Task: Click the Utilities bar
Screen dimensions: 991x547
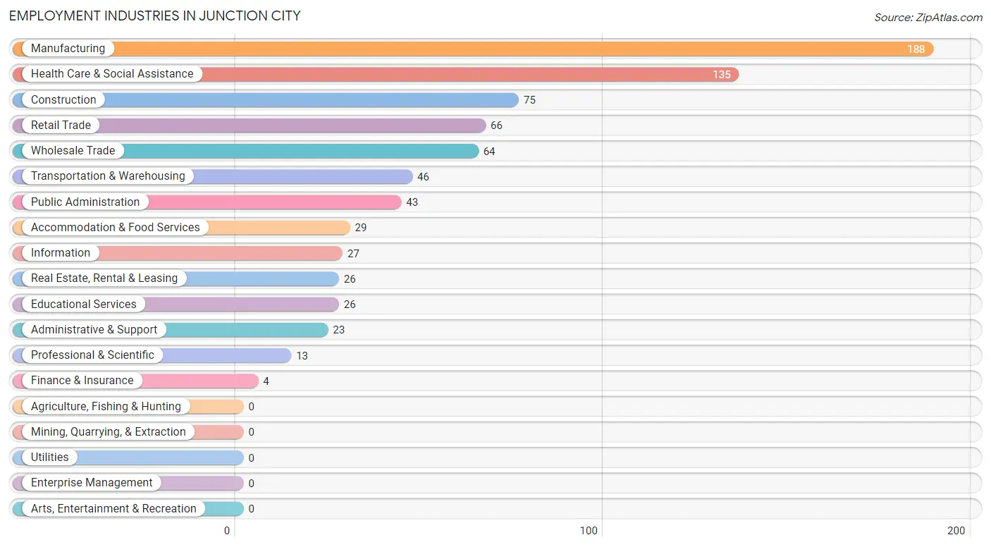Action: click(128, 457)
